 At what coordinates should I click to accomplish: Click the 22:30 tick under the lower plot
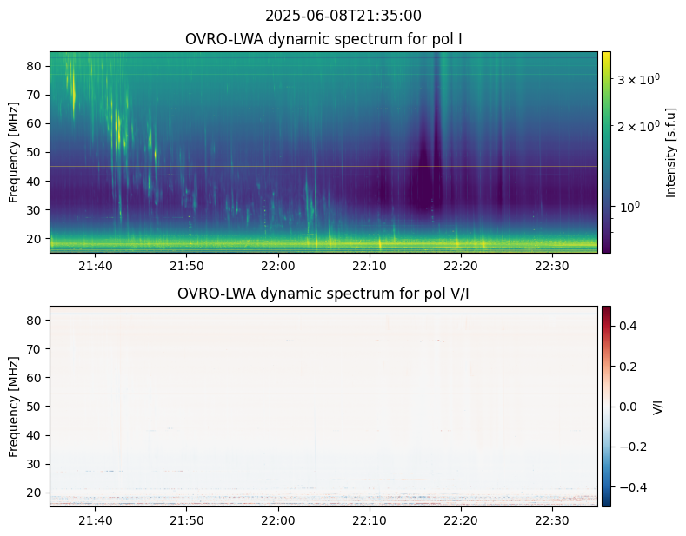tap(551, 520)
